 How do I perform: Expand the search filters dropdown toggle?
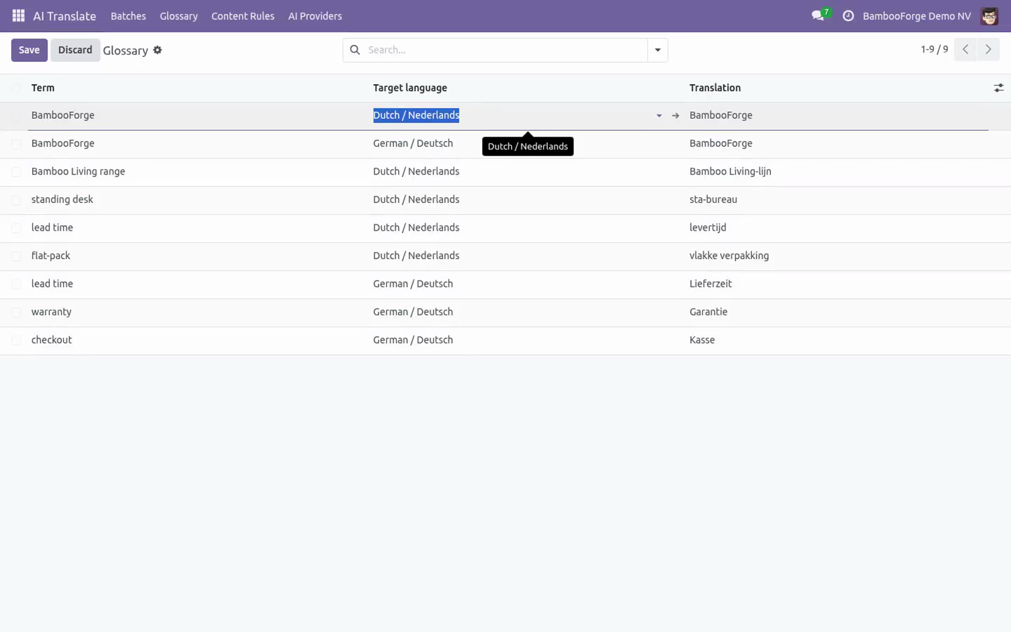658,50
